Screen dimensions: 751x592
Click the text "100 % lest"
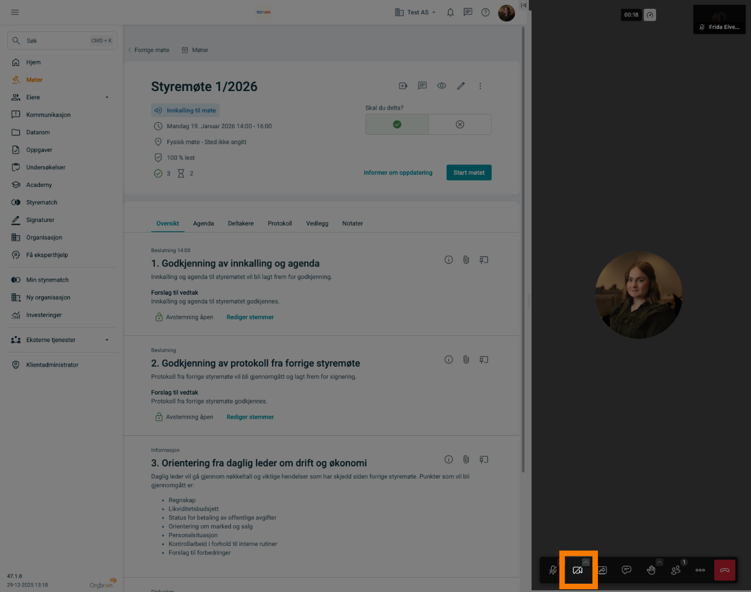(x=181, y=158)
